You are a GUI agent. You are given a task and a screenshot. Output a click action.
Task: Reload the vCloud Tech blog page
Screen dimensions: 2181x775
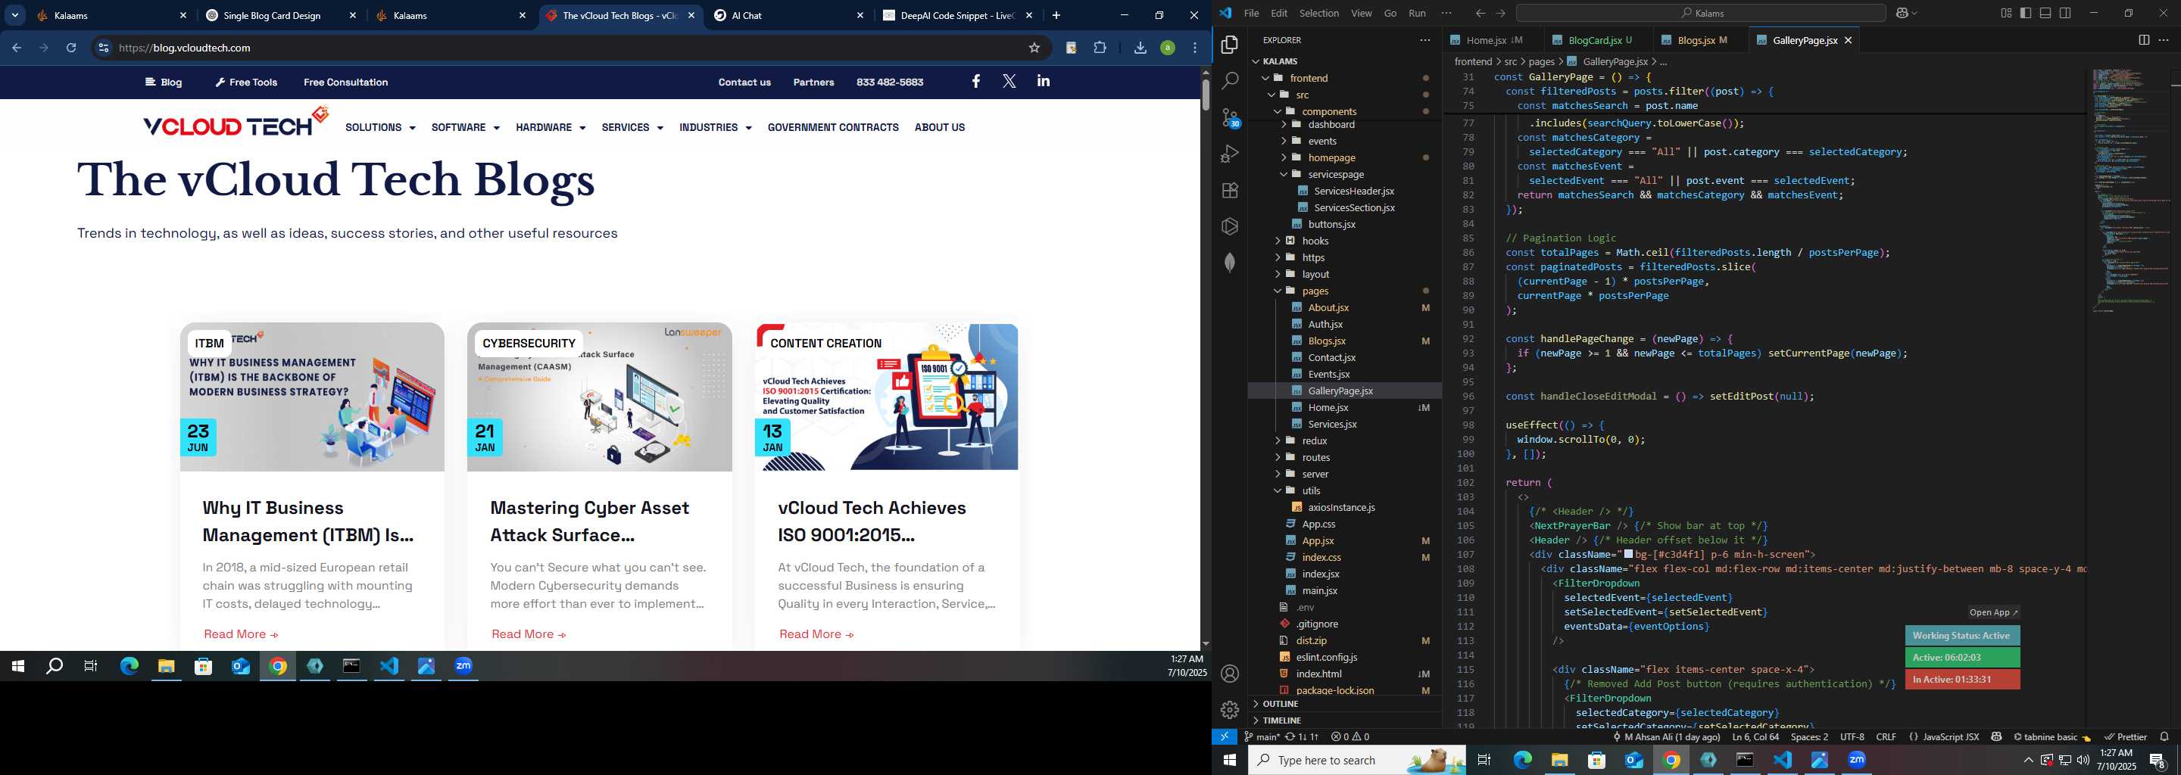[x=71, y=48]
